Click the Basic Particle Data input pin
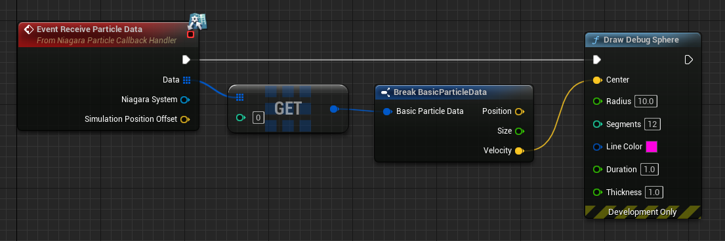 coord(388,111)
